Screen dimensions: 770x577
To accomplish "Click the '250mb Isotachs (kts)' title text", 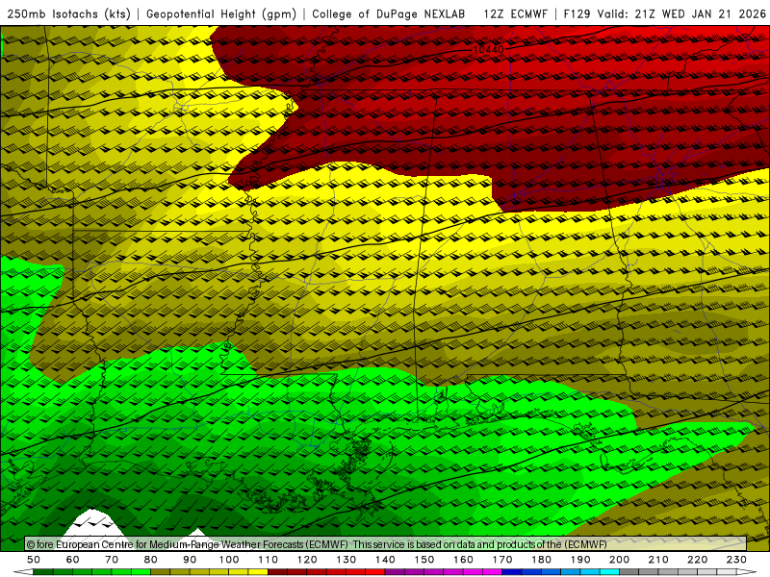I will coord(69,13).
